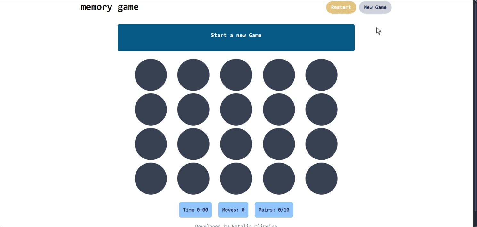Flip the last card in the third row

pos(321,144)
